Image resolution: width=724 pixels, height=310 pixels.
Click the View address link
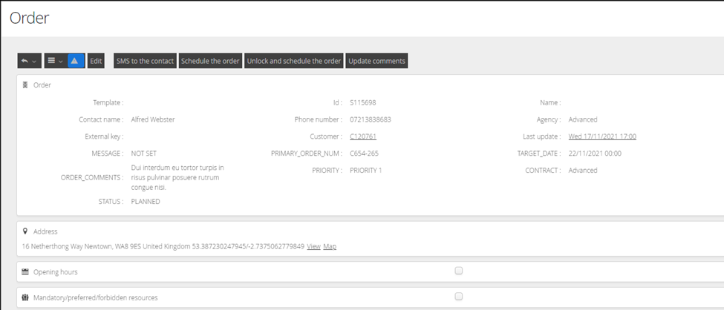point(314,246)
